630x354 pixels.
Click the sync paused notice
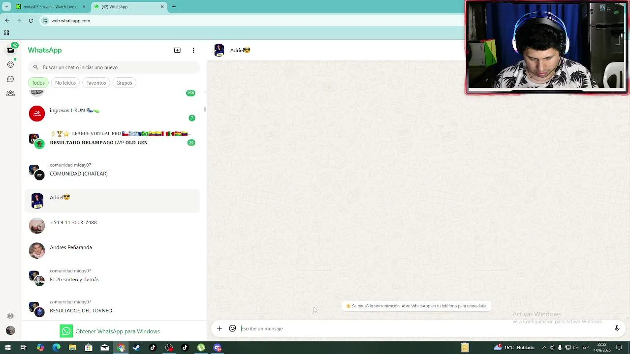point(416,306)
